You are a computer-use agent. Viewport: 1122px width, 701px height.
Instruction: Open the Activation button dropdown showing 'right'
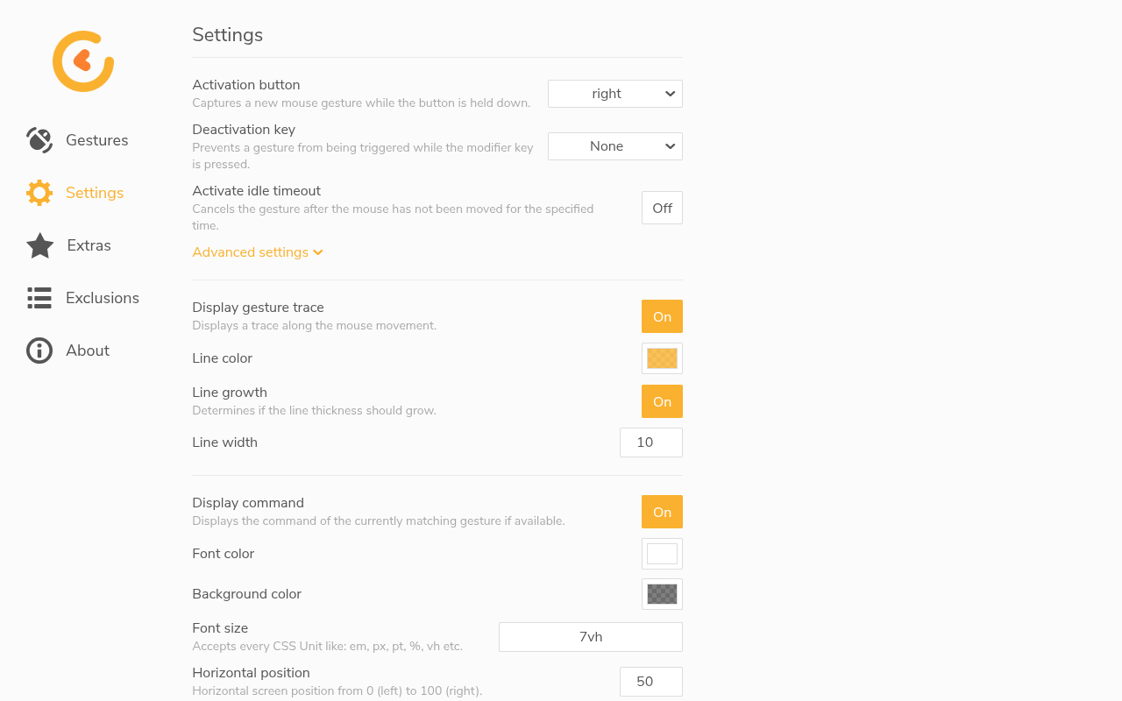click(614, 94)
